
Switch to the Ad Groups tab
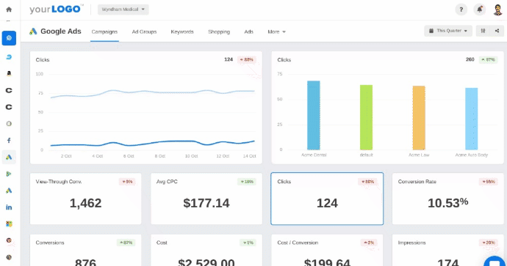point(144,32)
